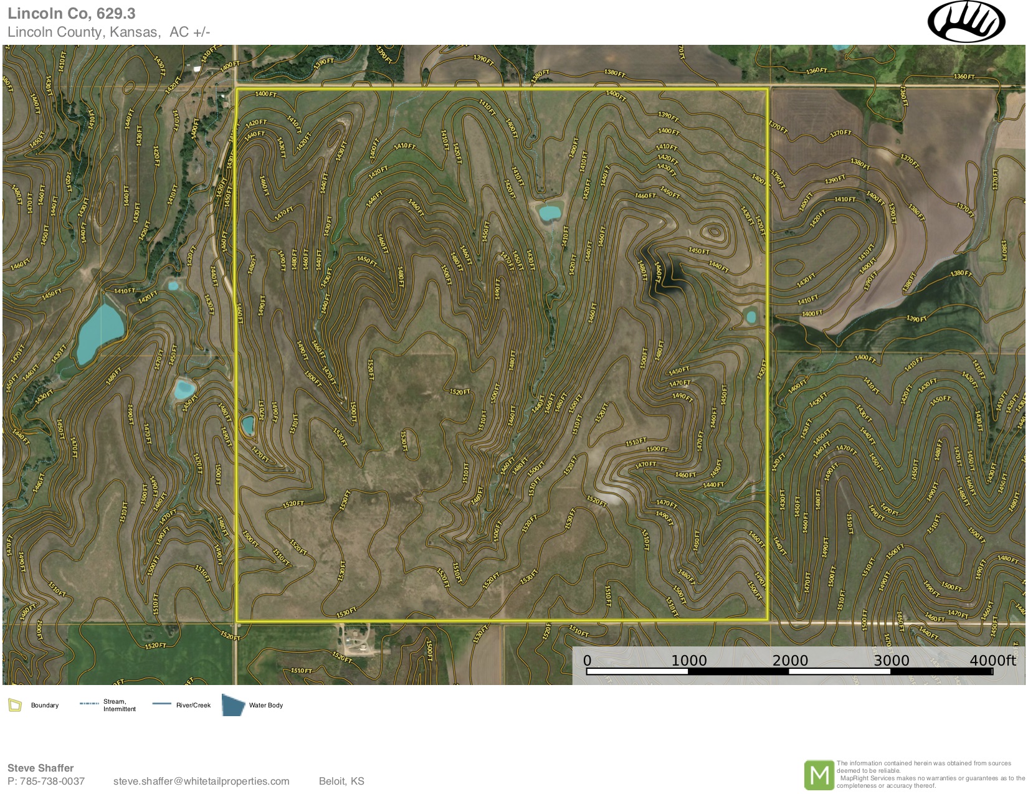The width and height of the screenshot is (1028, 794).
Task: Click the 4000ft label on the scale bar
Action: coord(992,661)
